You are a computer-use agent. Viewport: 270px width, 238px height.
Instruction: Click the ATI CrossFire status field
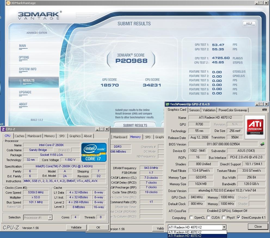click(x=227, y=211)
